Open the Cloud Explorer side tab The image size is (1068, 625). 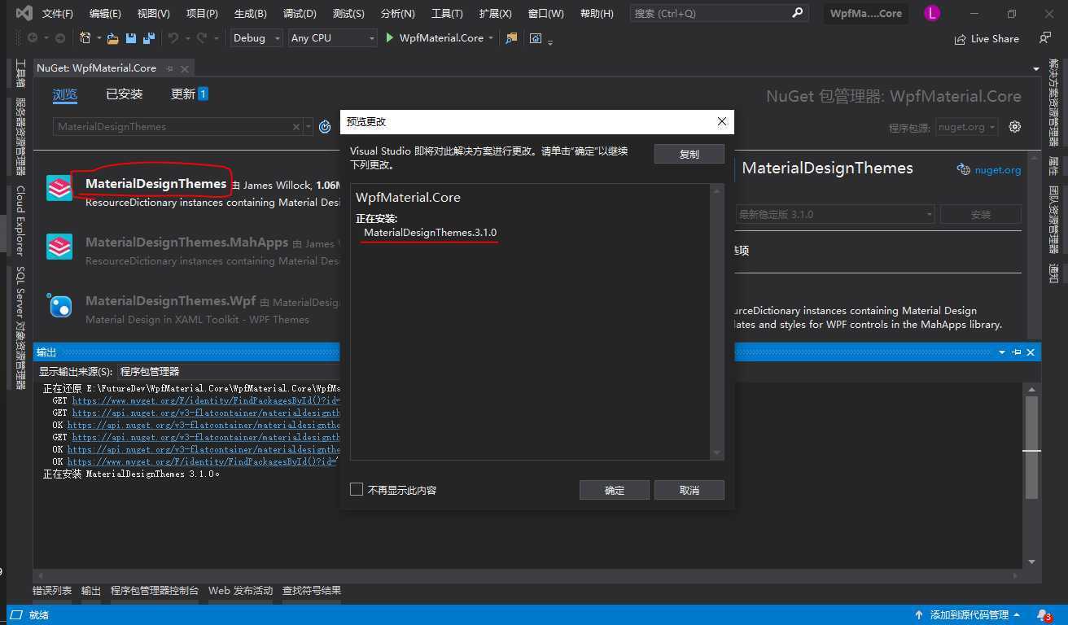pos(20,221)
